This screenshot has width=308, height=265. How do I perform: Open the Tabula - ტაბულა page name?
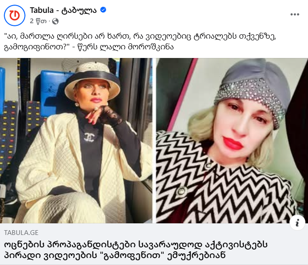[x=63, y=10]
